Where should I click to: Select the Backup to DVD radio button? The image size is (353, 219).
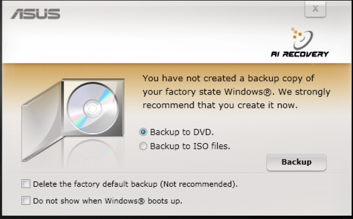click(144, 132)
